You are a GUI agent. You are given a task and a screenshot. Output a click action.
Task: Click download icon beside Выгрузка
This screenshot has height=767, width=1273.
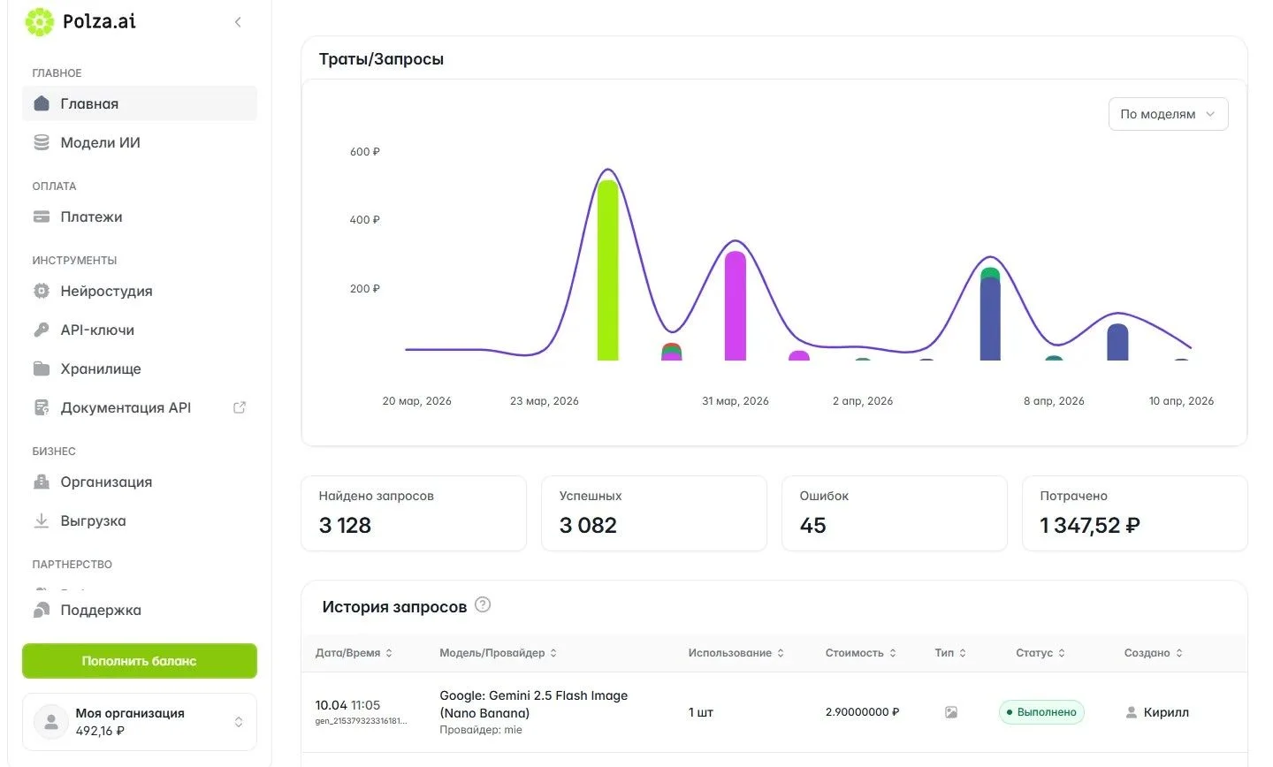42,520
